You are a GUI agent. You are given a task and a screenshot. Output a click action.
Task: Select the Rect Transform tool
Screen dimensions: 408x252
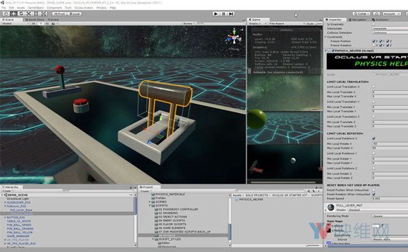(36, 13)
